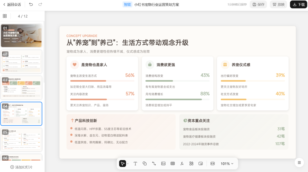Click the 88% 月均消费增长 progress bar
This screenshot has width=308, height=172.
pos(178,99)
